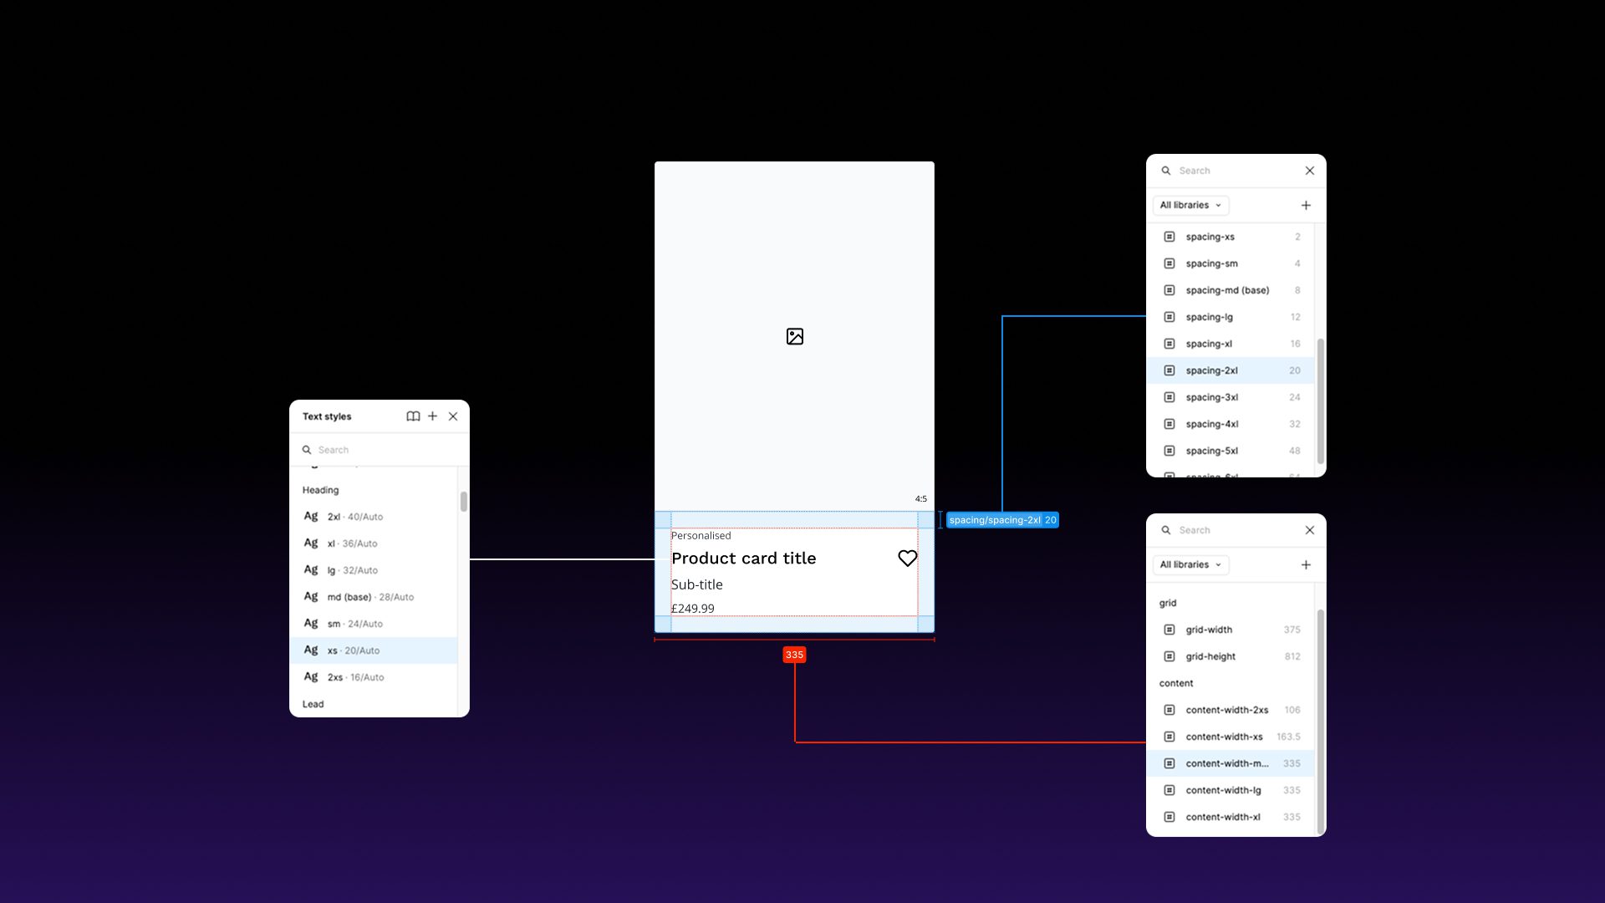Click the image placeholder icon in card
The image size is (1605, 903).
coord(795,336)
